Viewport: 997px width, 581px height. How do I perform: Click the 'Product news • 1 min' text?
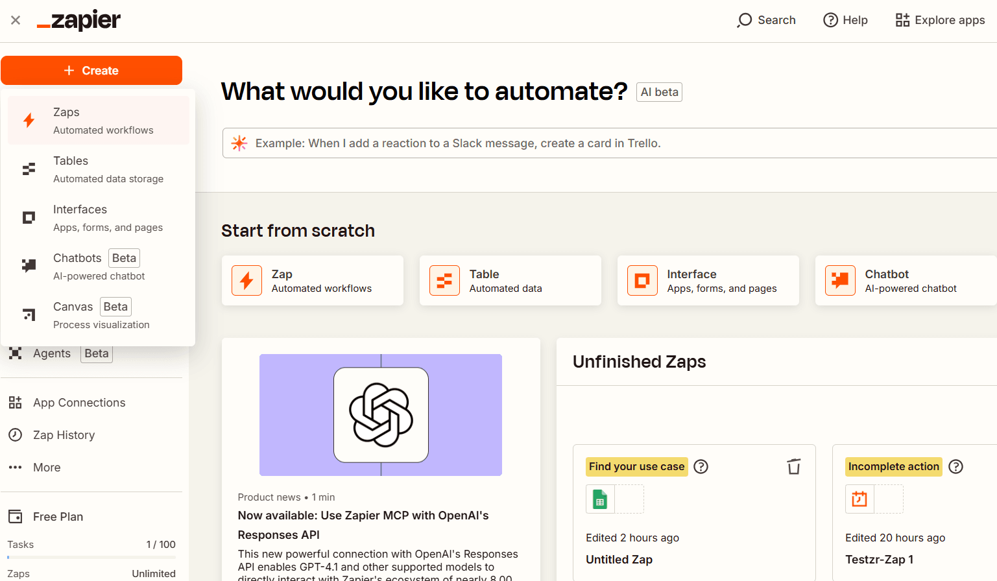287,497
